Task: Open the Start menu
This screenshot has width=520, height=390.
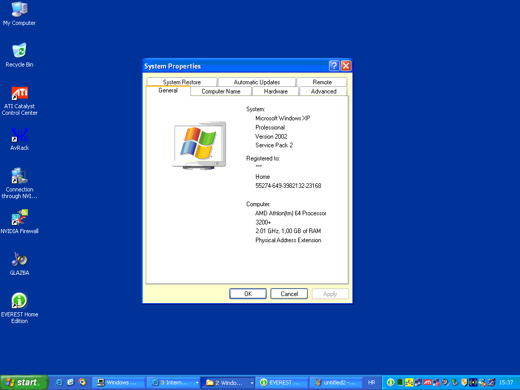Action: [x=24, y=382]
